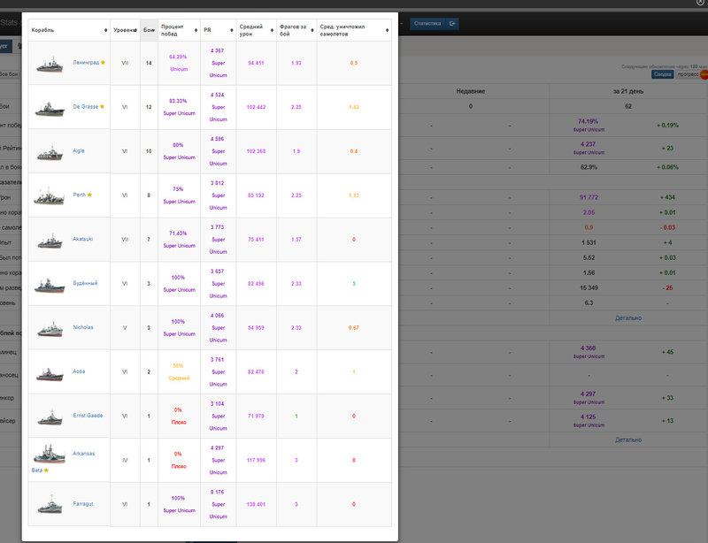The height and width of the screenshot is (543, 708).
Task: Sort table by Корабль column arrows
Action: (x=105, y=30)
